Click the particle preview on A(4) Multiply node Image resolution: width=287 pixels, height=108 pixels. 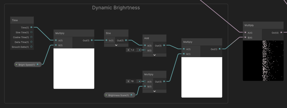263,61
